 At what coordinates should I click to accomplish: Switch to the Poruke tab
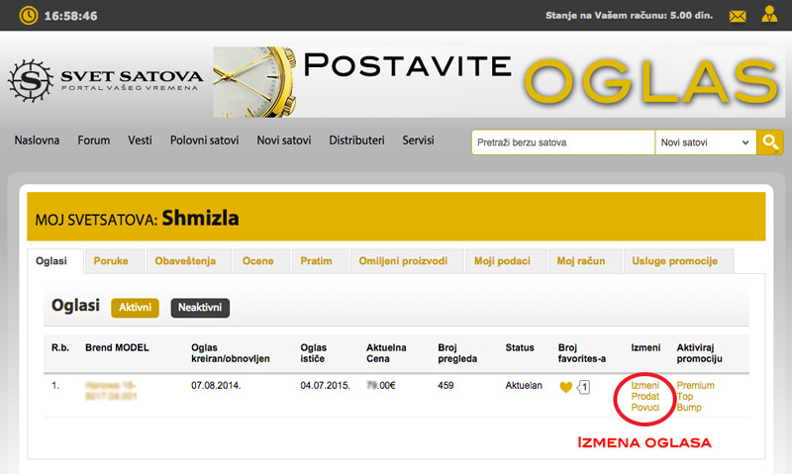click(x=111, y=261)
